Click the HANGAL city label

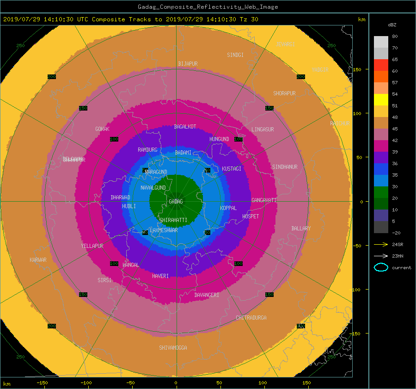(x=130, y=265)
